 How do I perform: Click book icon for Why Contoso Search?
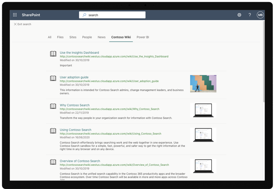pos(53,106)
